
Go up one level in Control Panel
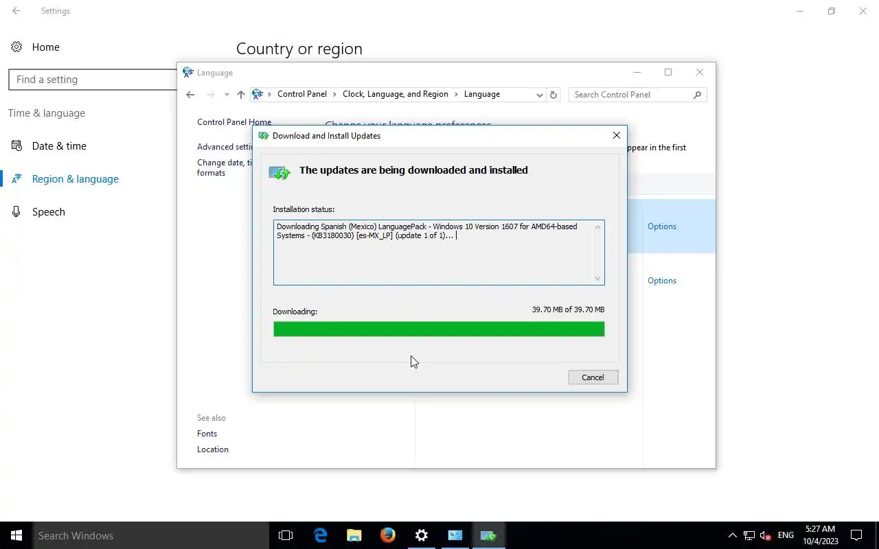[240, 95]
